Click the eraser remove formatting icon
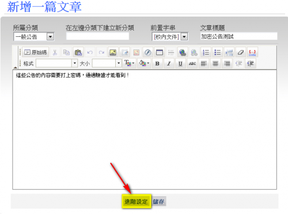The image size is (288, 214). 241,52
